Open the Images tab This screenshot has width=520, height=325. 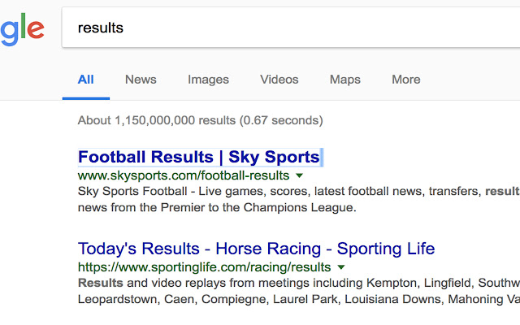coord(208,80)
